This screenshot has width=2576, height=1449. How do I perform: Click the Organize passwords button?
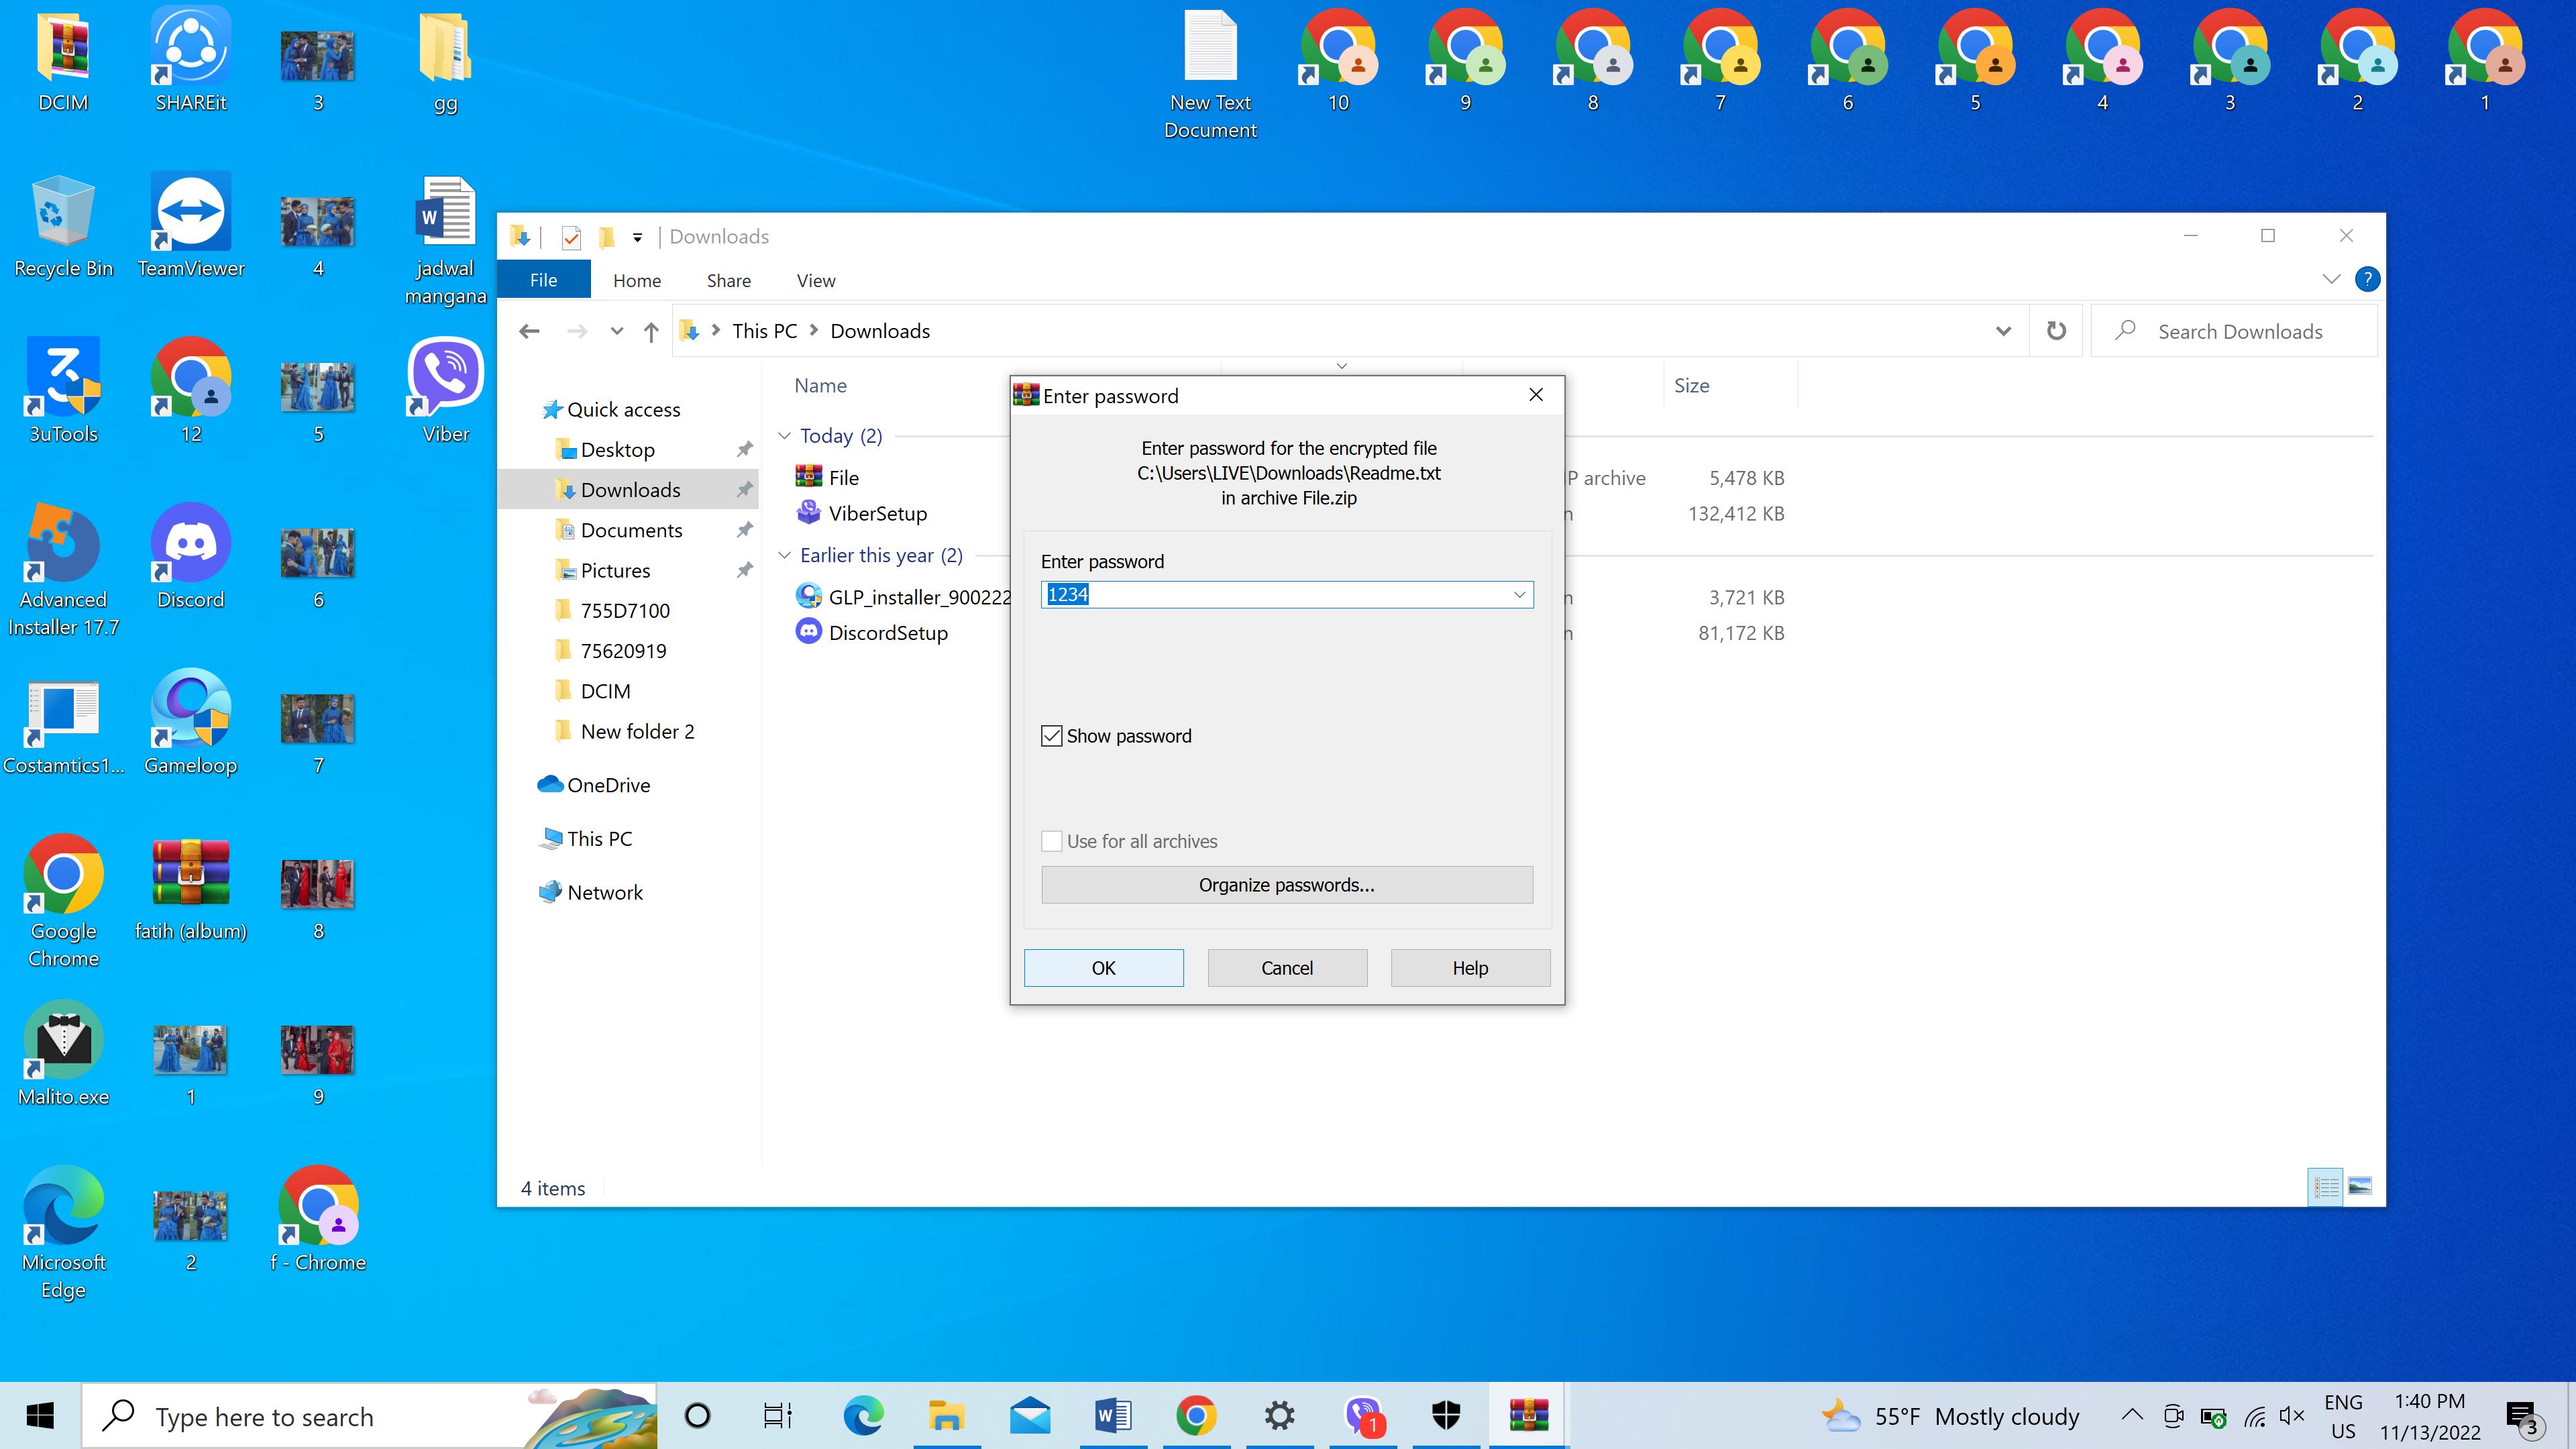[1286, 885]
